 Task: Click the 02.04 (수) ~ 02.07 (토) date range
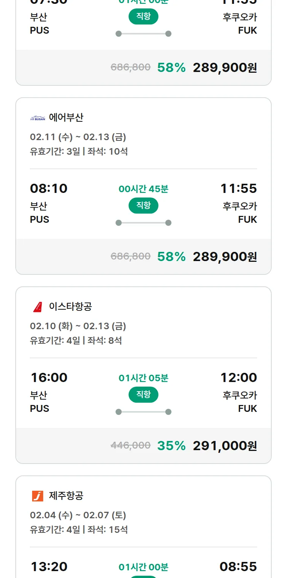pyautogui.click(x=78, y=515)
